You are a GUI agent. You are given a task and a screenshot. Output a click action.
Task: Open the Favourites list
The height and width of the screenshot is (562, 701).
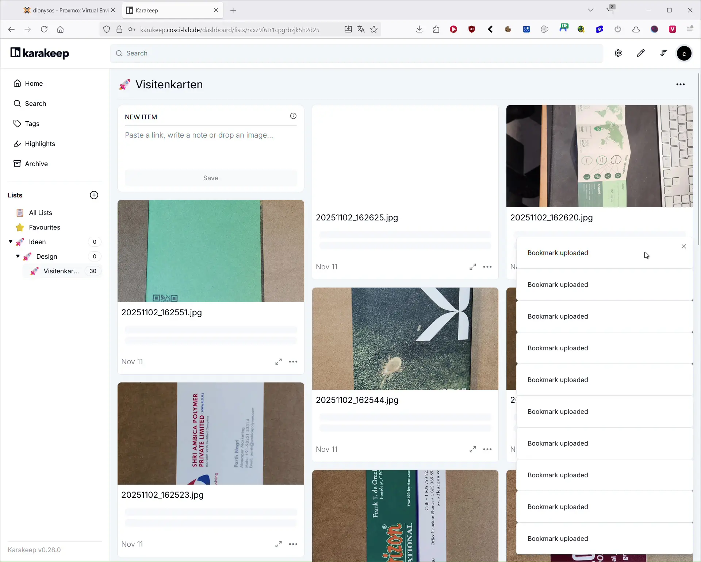44,227
